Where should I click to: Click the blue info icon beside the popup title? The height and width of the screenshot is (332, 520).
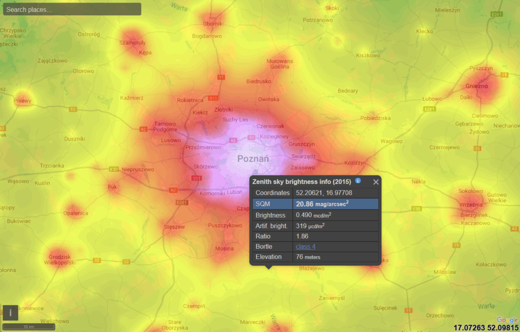(x=357, y=182)
